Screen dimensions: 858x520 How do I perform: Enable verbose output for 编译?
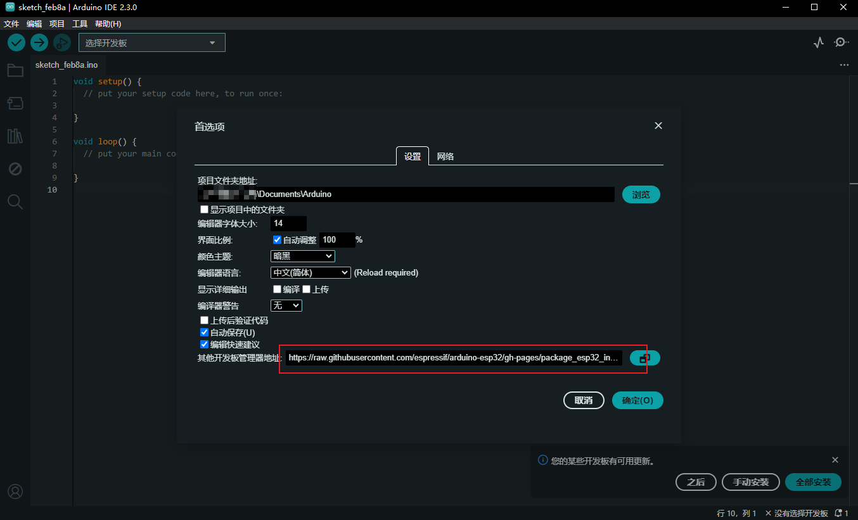coord(277,289)
